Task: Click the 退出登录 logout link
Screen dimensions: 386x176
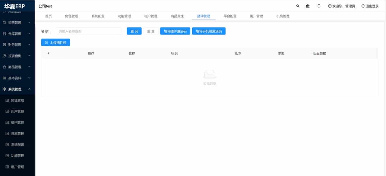Action: [x=370, y=6]
